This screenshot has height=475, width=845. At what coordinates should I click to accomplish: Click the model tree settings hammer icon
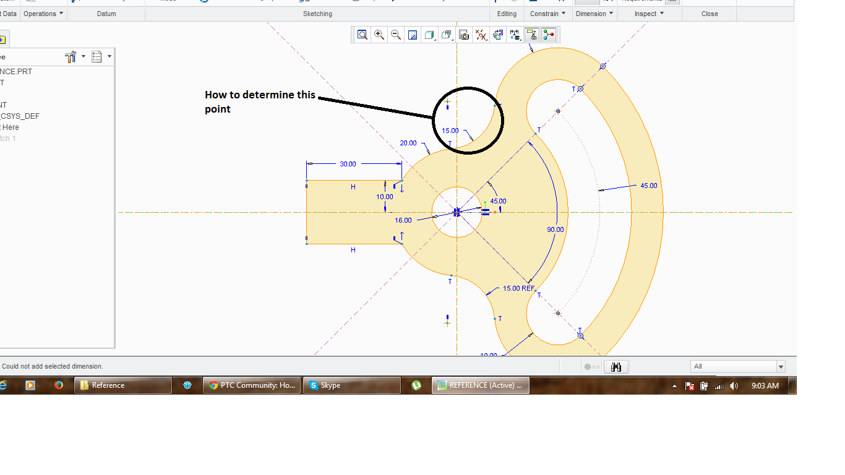[x=71, y=57]
